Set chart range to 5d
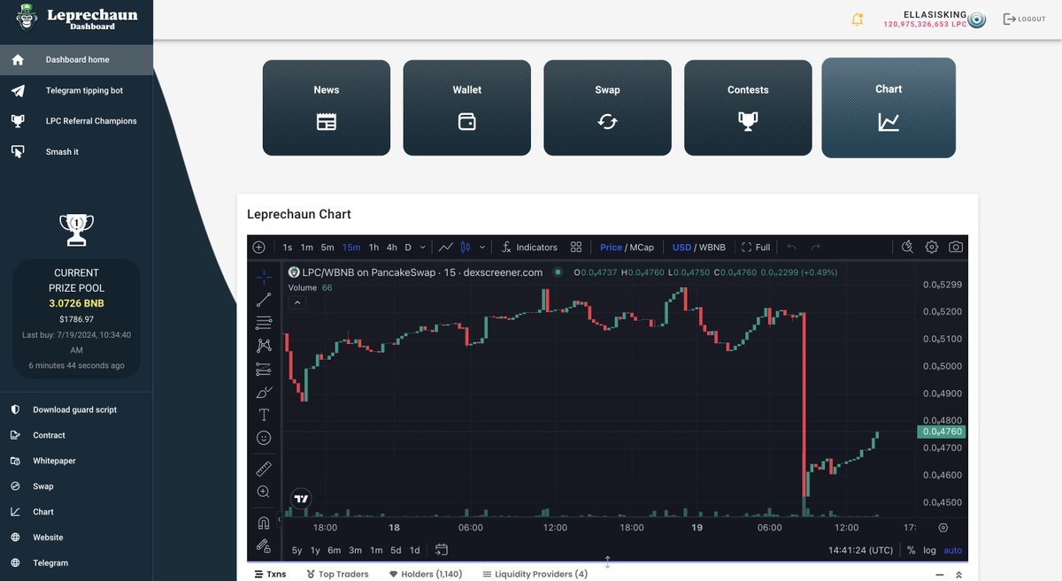The image size is (1062, 581). [396, 550]
